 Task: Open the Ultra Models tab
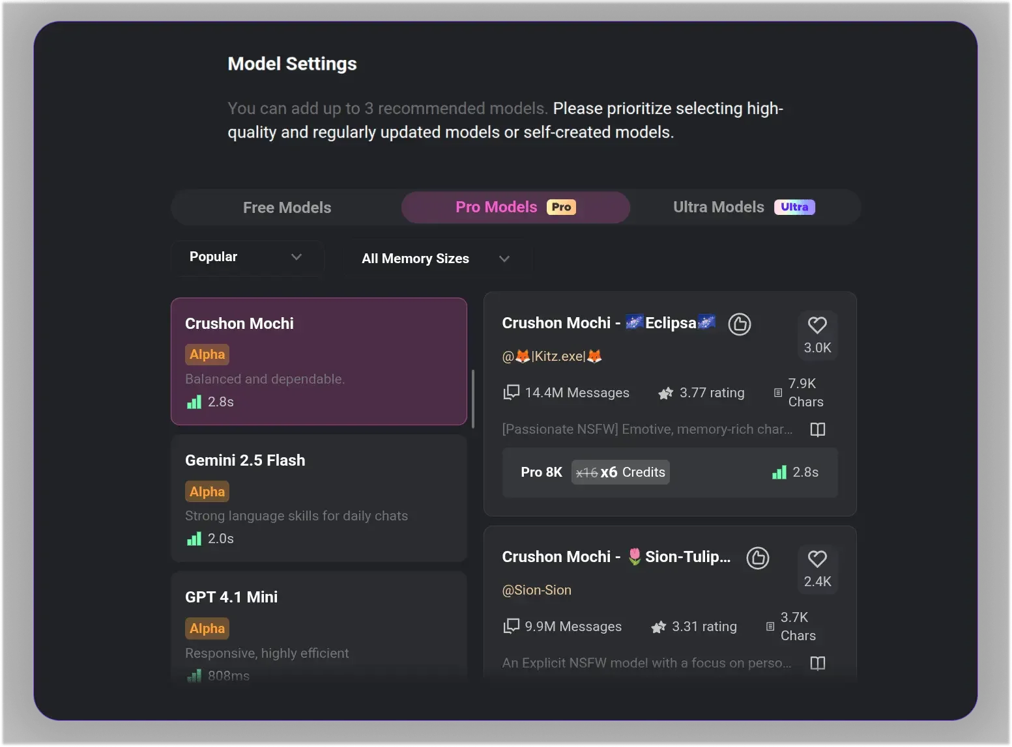[x=743, y=207]
